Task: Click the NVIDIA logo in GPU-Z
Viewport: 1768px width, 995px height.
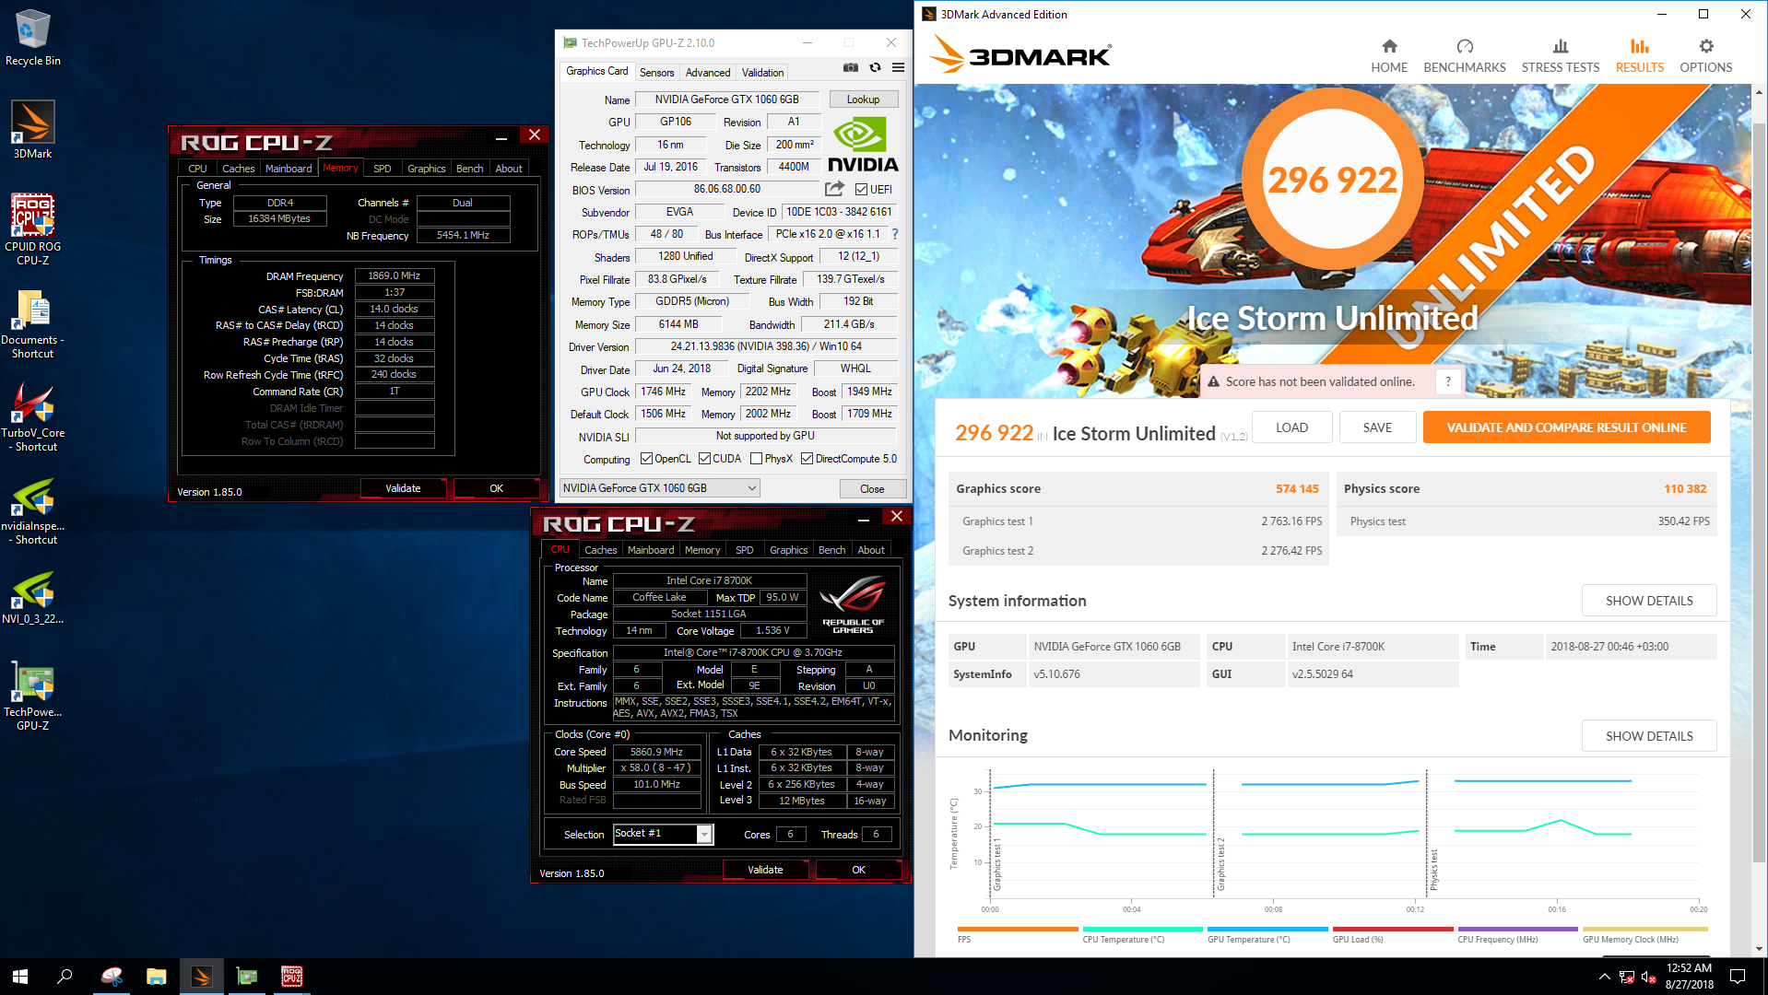Action: click(863, 145)
